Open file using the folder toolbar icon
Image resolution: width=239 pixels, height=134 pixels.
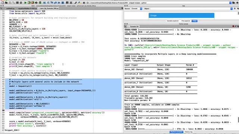pyautogui.click(x=6, y=3)
